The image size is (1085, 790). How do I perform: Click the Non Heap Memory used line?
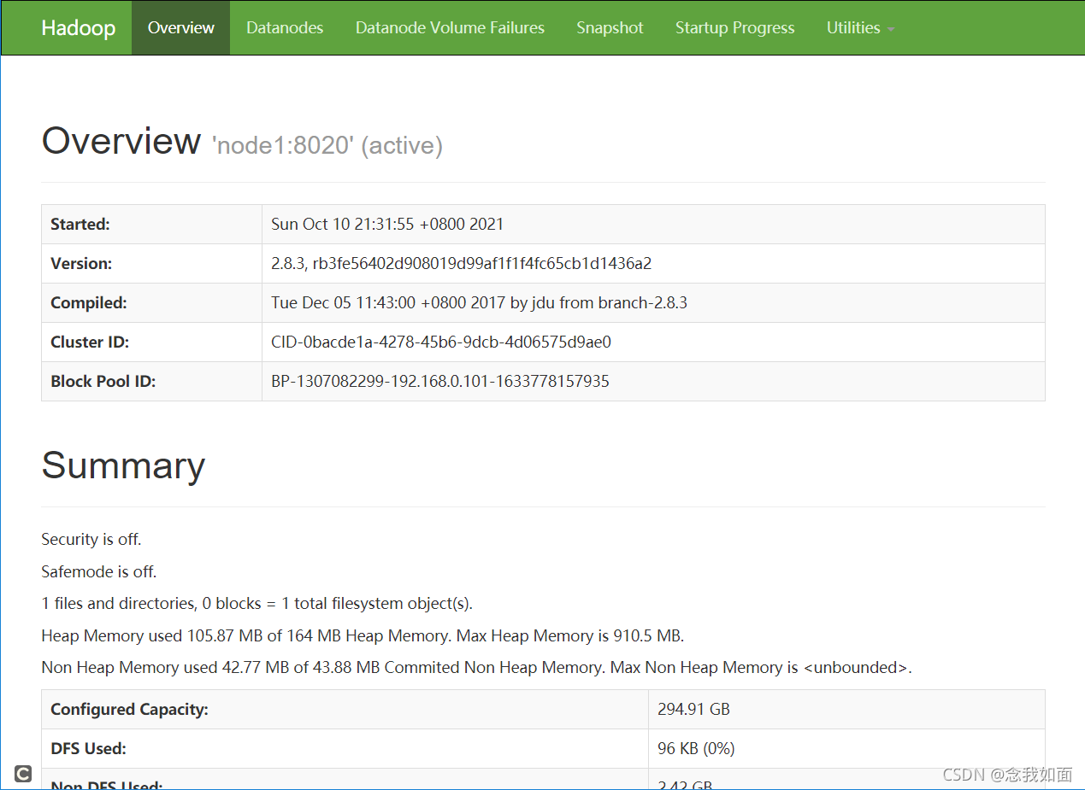tap(476, 668)
